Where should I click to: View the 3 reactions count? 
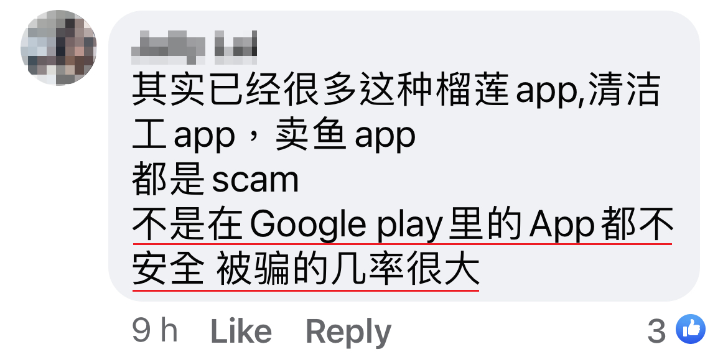click(656, 331)
